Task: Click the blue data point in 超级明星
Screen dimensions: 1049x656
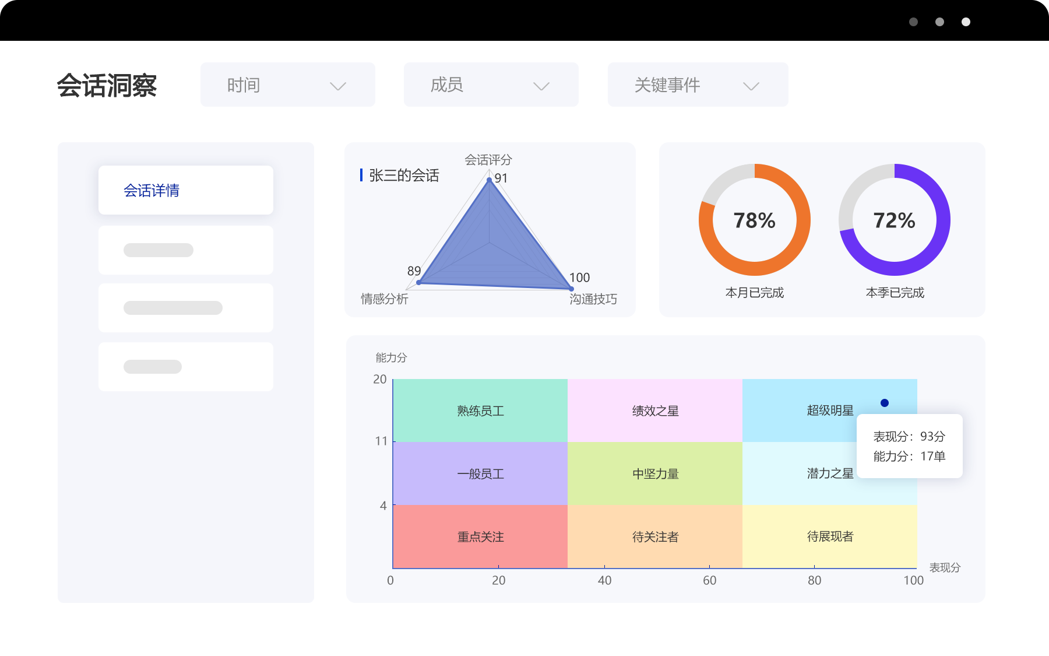Action: click(x=884, y=403)
